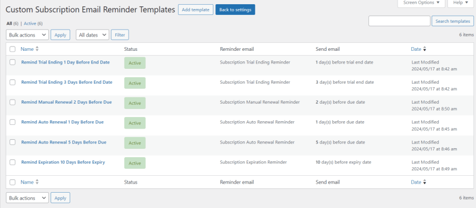
Task: Expand the All dates filter dropdown
Action: pos(92,35)
